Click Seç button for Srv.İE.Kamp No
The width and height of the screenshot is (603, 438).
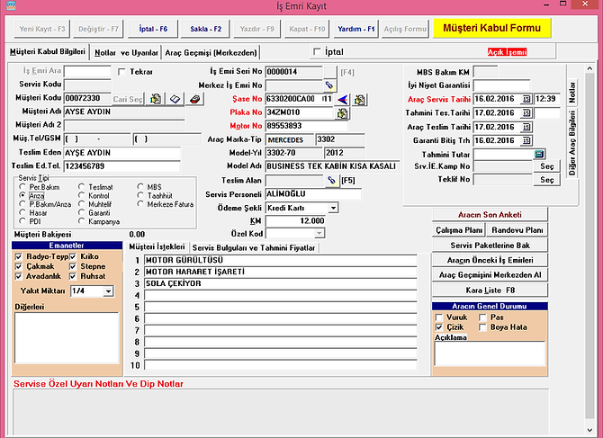coord(546,166)
